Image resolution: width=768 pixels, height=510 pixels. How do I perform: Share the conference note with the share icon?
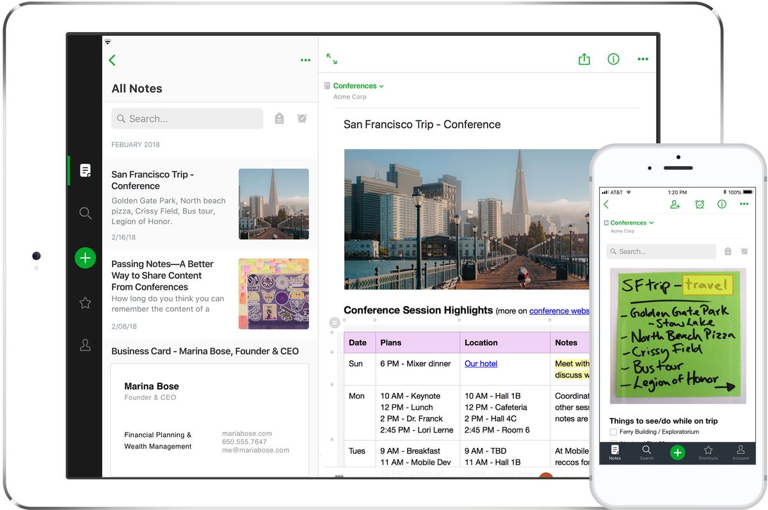[x=584, y=58]
